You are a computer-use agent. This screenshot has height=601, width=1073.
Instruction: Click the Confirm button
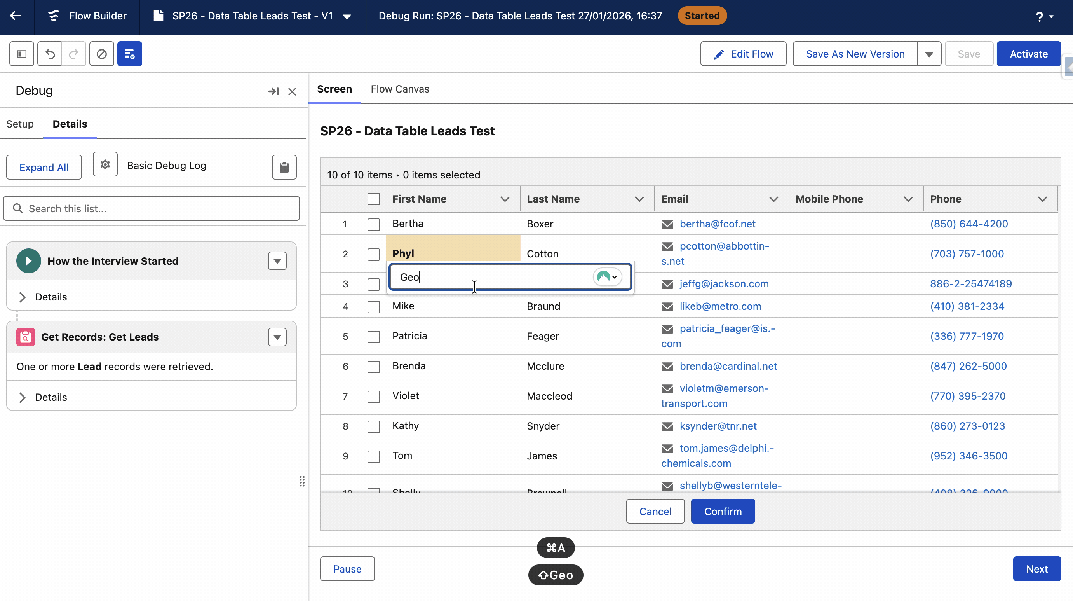click(x=723, y=511)
